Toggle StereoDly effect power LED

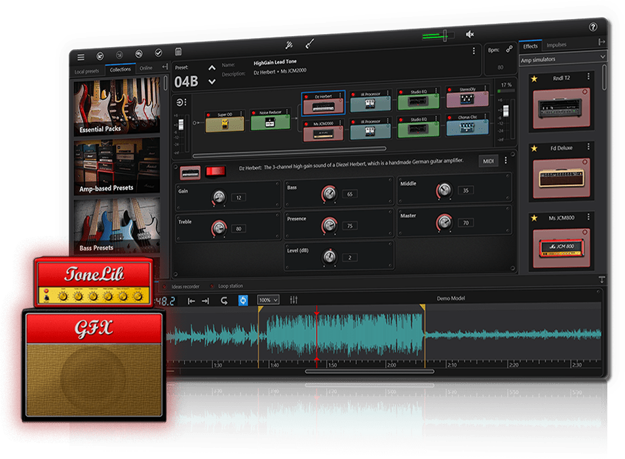point(449,90)
